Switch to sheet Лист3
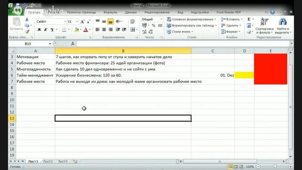 [63, 161]
